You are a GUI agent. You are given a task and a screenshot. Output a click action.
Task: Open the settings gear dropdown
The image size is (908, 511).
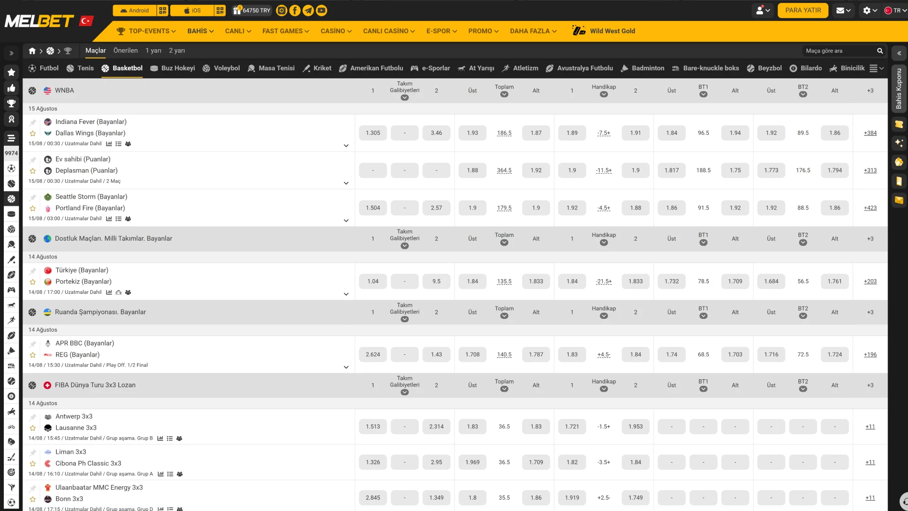click(x=870, y=10)
